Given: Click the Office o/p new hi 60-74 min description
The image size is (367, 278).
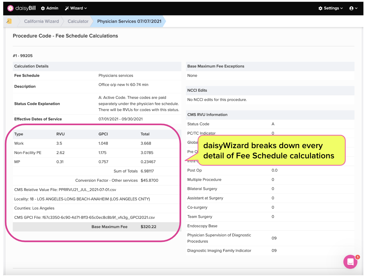Looking at the screenshot, I should [x=123, y=85].
